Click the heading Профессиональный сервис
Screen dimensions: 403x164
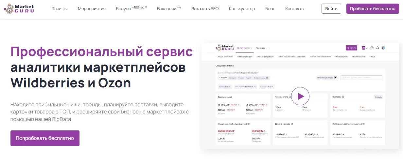(102, 52)
